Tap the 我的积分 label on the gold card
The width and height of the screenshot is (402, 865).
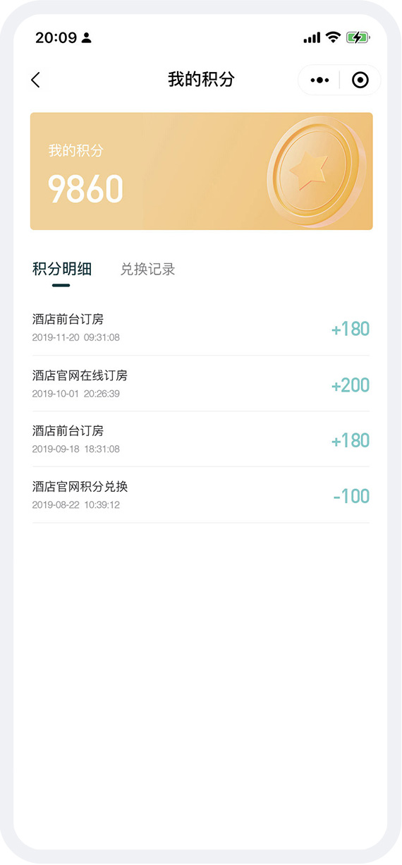(x=75, y=150)
